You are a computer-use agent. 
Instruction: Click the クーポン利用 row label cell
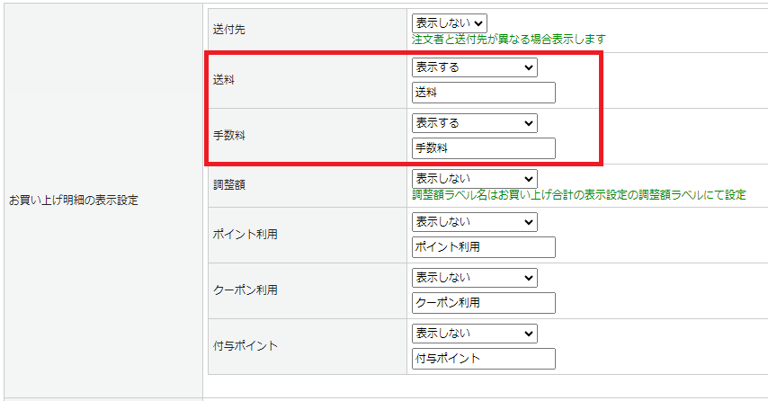click(245, 290)
